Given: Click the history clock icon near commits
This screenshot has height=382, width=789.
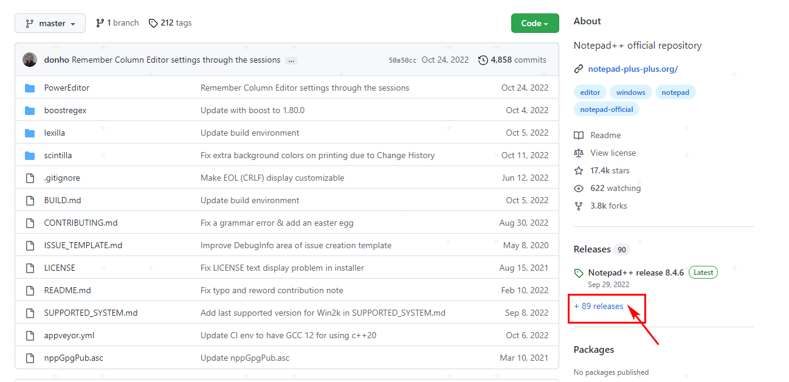Looking at the screenshot, I should [x=483, y=60].
